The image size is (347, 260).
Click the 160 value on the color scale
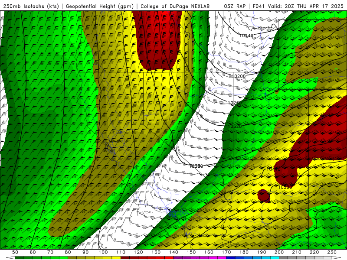tap(209, 252)
